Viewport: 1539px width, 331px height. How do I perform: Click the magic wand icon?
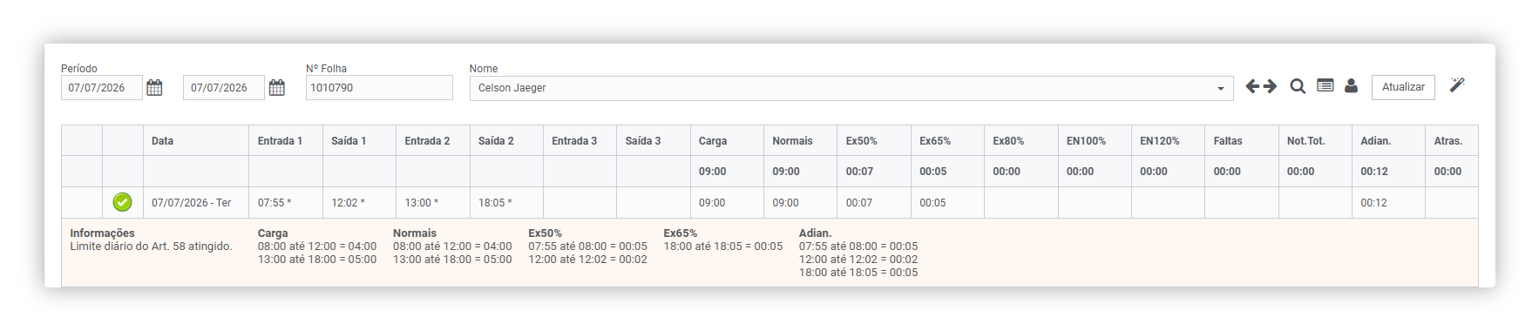1457,84
